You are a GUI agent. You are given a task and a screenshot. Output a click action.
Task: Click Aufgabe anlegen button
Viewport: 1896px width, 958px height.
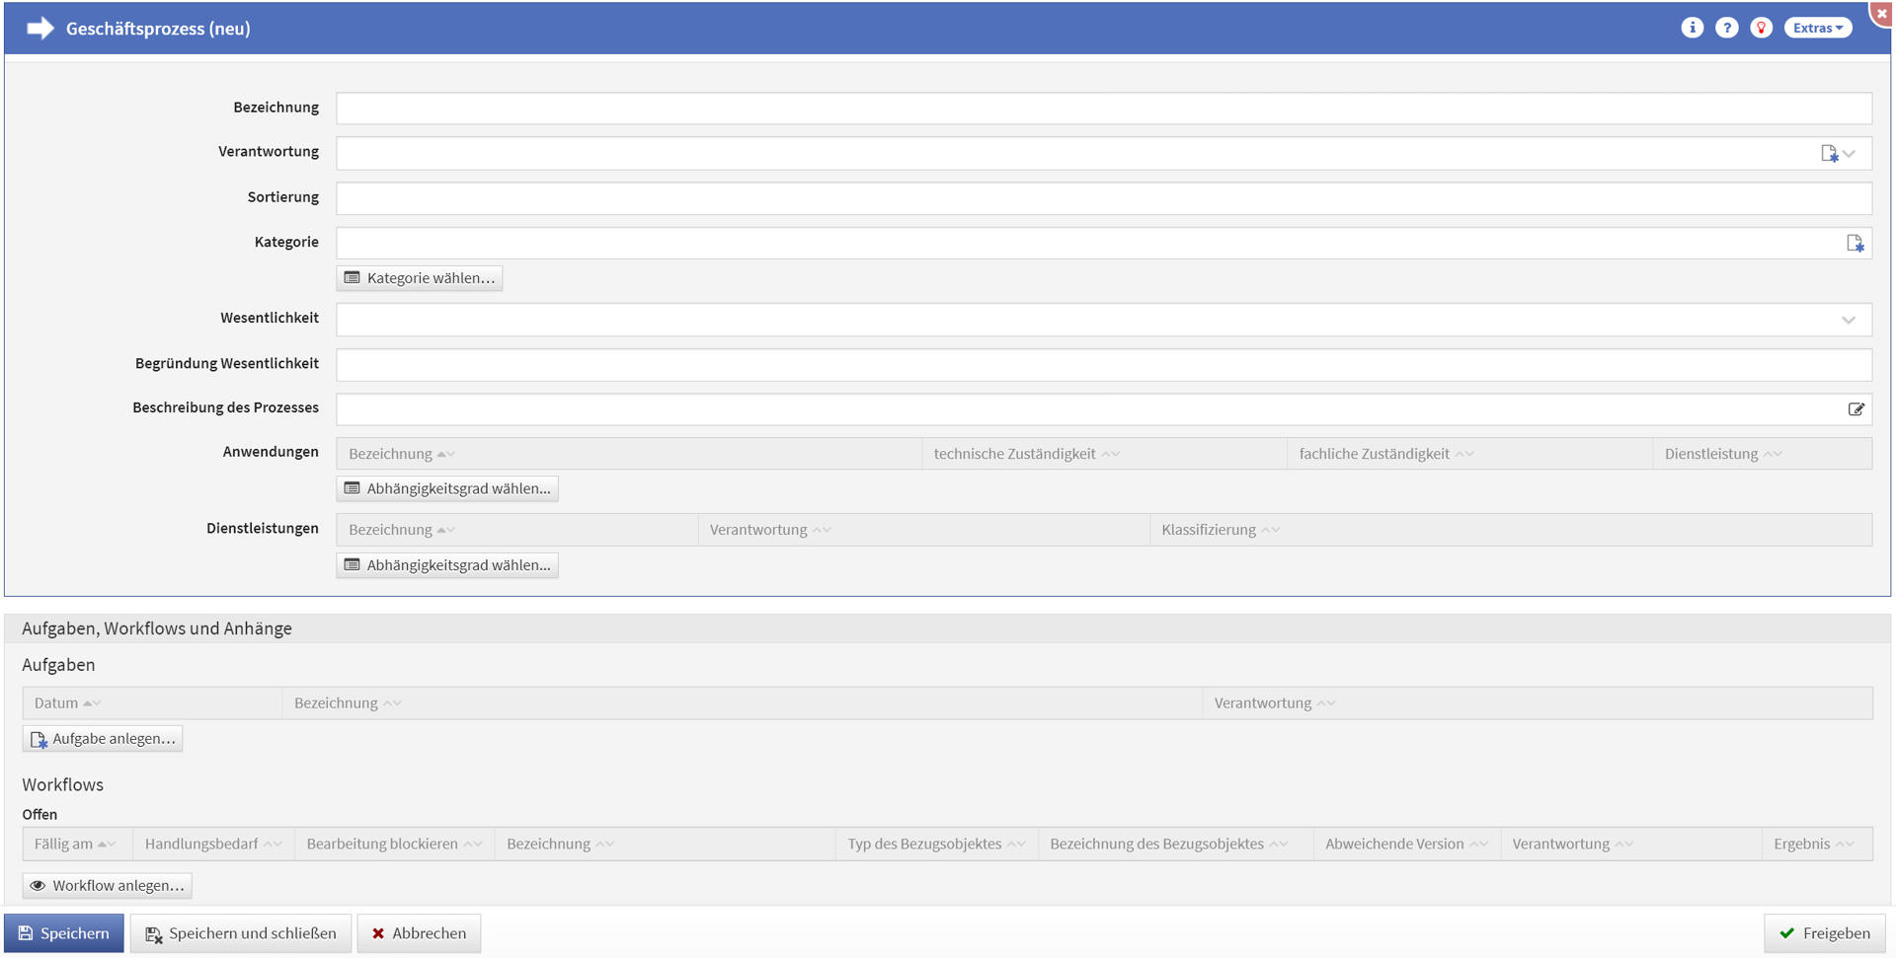pyautogui.click(x=103, y=739)
